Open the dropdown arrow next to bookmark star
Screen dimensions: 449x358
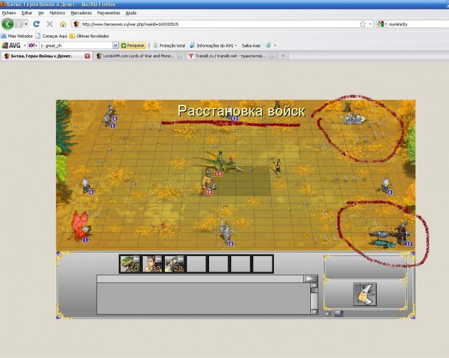pyautogui.click(x=370, y=24)
